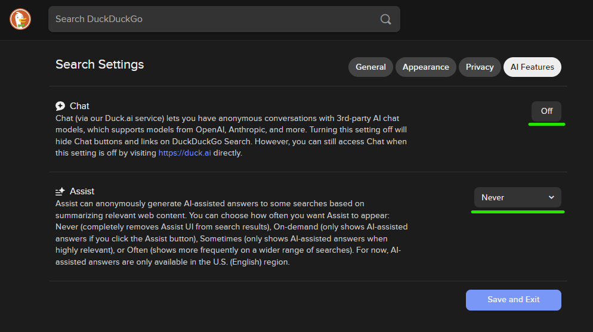Image resolution: width=593 pixels, height=332 pixels.
Task: Click the magnifying glass search icon
Action: tap(385, 19)
